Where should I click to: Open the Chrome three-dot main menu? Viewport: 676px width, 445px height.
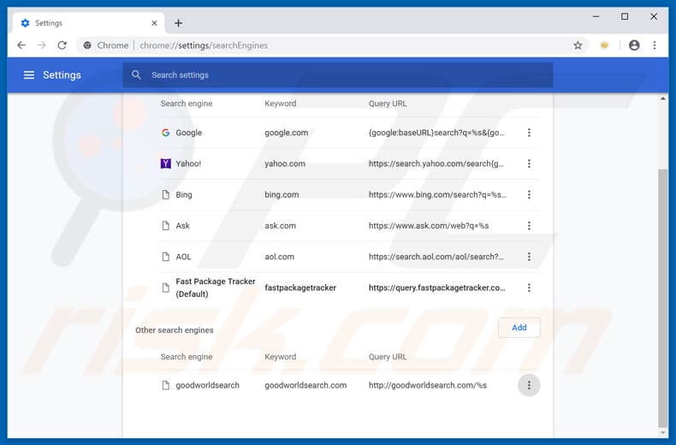(x=655, y=45)
